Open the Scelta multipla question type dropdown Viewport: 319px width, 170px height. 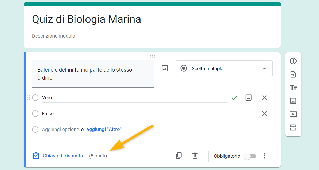(x=224, y=68)
